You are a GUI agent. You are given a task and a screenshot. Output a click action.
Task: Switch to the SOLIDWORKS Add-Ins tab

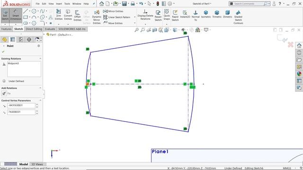point(72,29)
